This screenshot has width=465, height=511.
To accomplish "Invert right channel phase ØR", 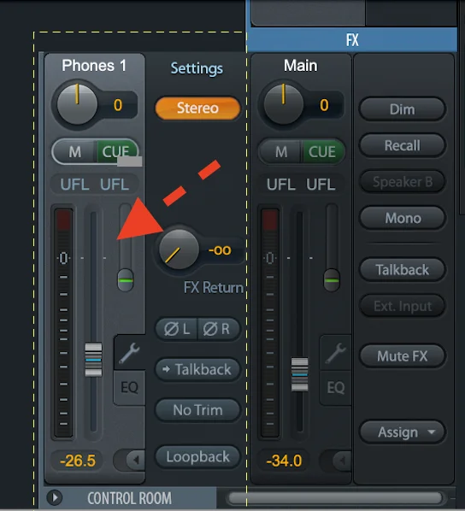I will coord(218,329).
